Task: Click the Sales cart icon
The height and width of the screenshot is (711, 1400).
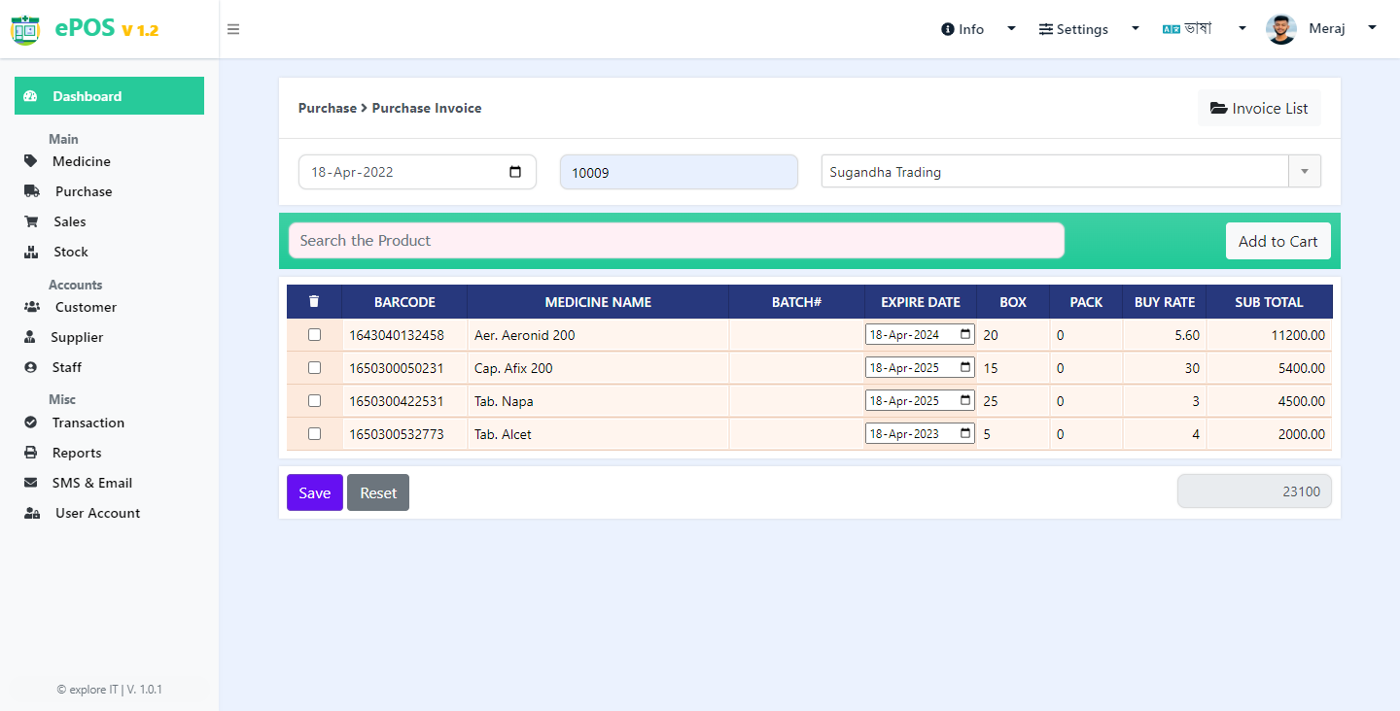Action: coord(31,221)
